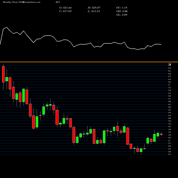
Task: Click the 'OH: 2.06' reading
Action: coord(122,11)
